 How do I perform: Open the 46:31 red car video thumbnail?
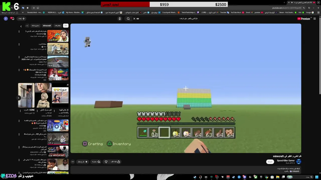(x=58, y=74)
